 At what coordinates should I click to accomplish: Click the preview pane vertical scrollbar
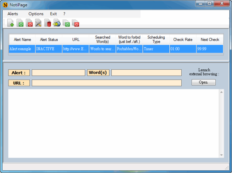pos(221,123)
